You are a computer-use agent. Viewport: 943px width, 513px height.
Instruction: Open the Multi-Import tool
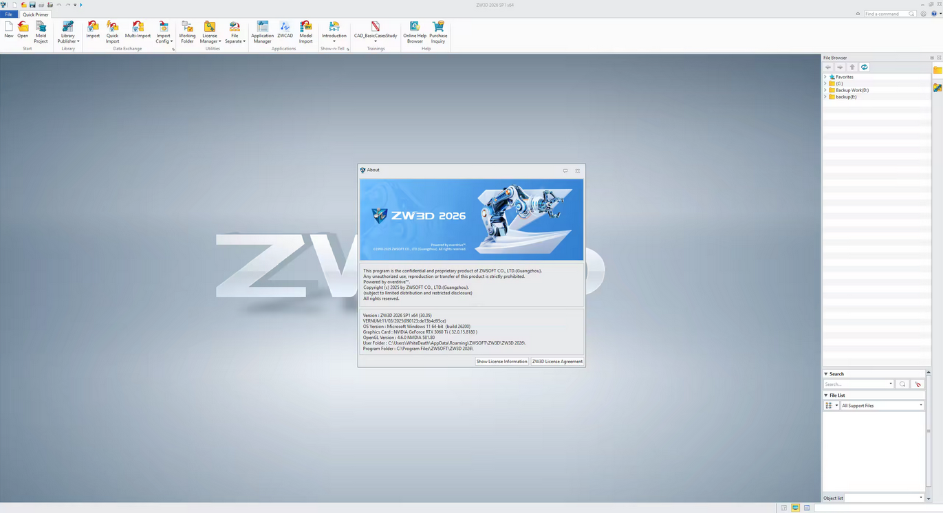(138, 31)
